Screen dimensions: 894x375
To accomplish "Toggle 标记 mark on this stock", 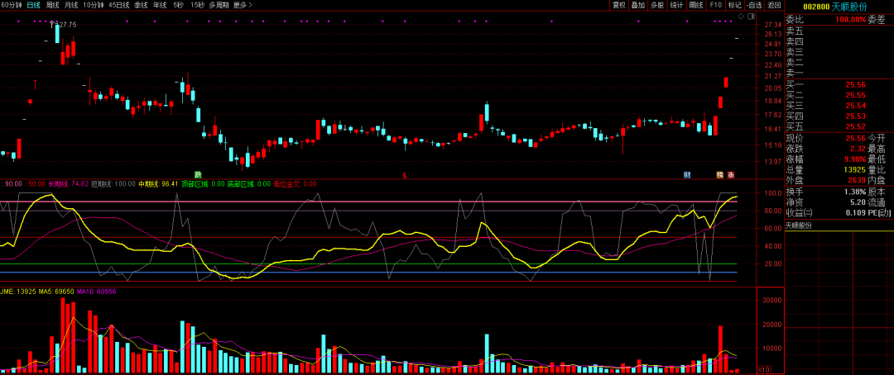I will (x=734, y=5).
